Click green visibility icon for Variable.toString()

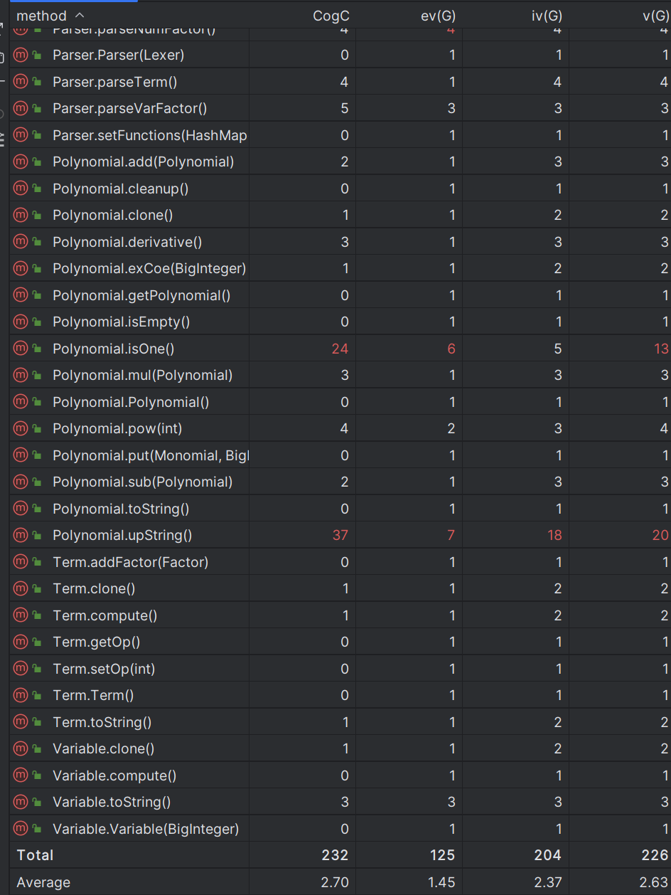tap(37, 802)
